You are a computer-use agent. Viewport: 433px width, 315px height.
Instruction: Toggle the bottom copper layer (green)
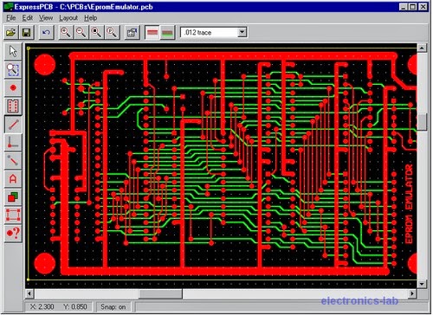pyautogui.click(x=167, y=32)
